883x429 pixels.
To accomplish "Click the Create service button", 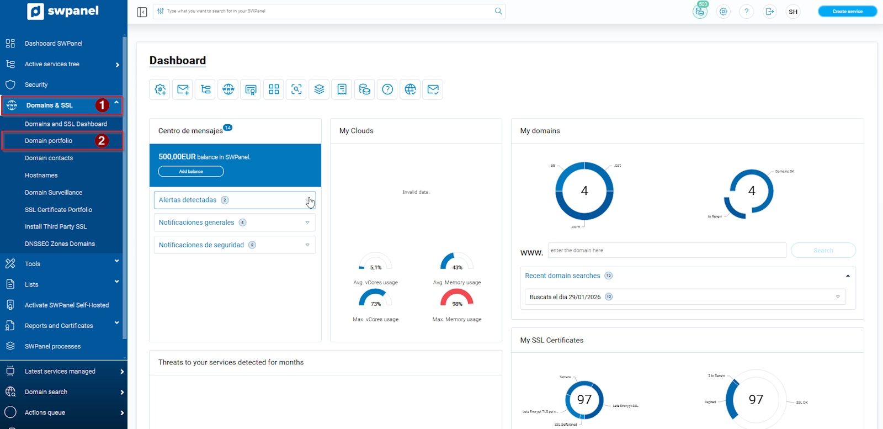I will click(847, 12).
